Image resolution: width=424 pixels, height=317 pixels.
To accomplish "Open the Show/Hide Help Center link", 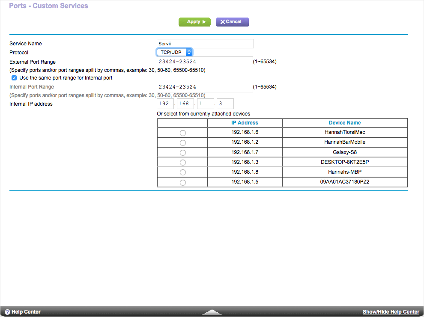I will (x=391, y=312).
